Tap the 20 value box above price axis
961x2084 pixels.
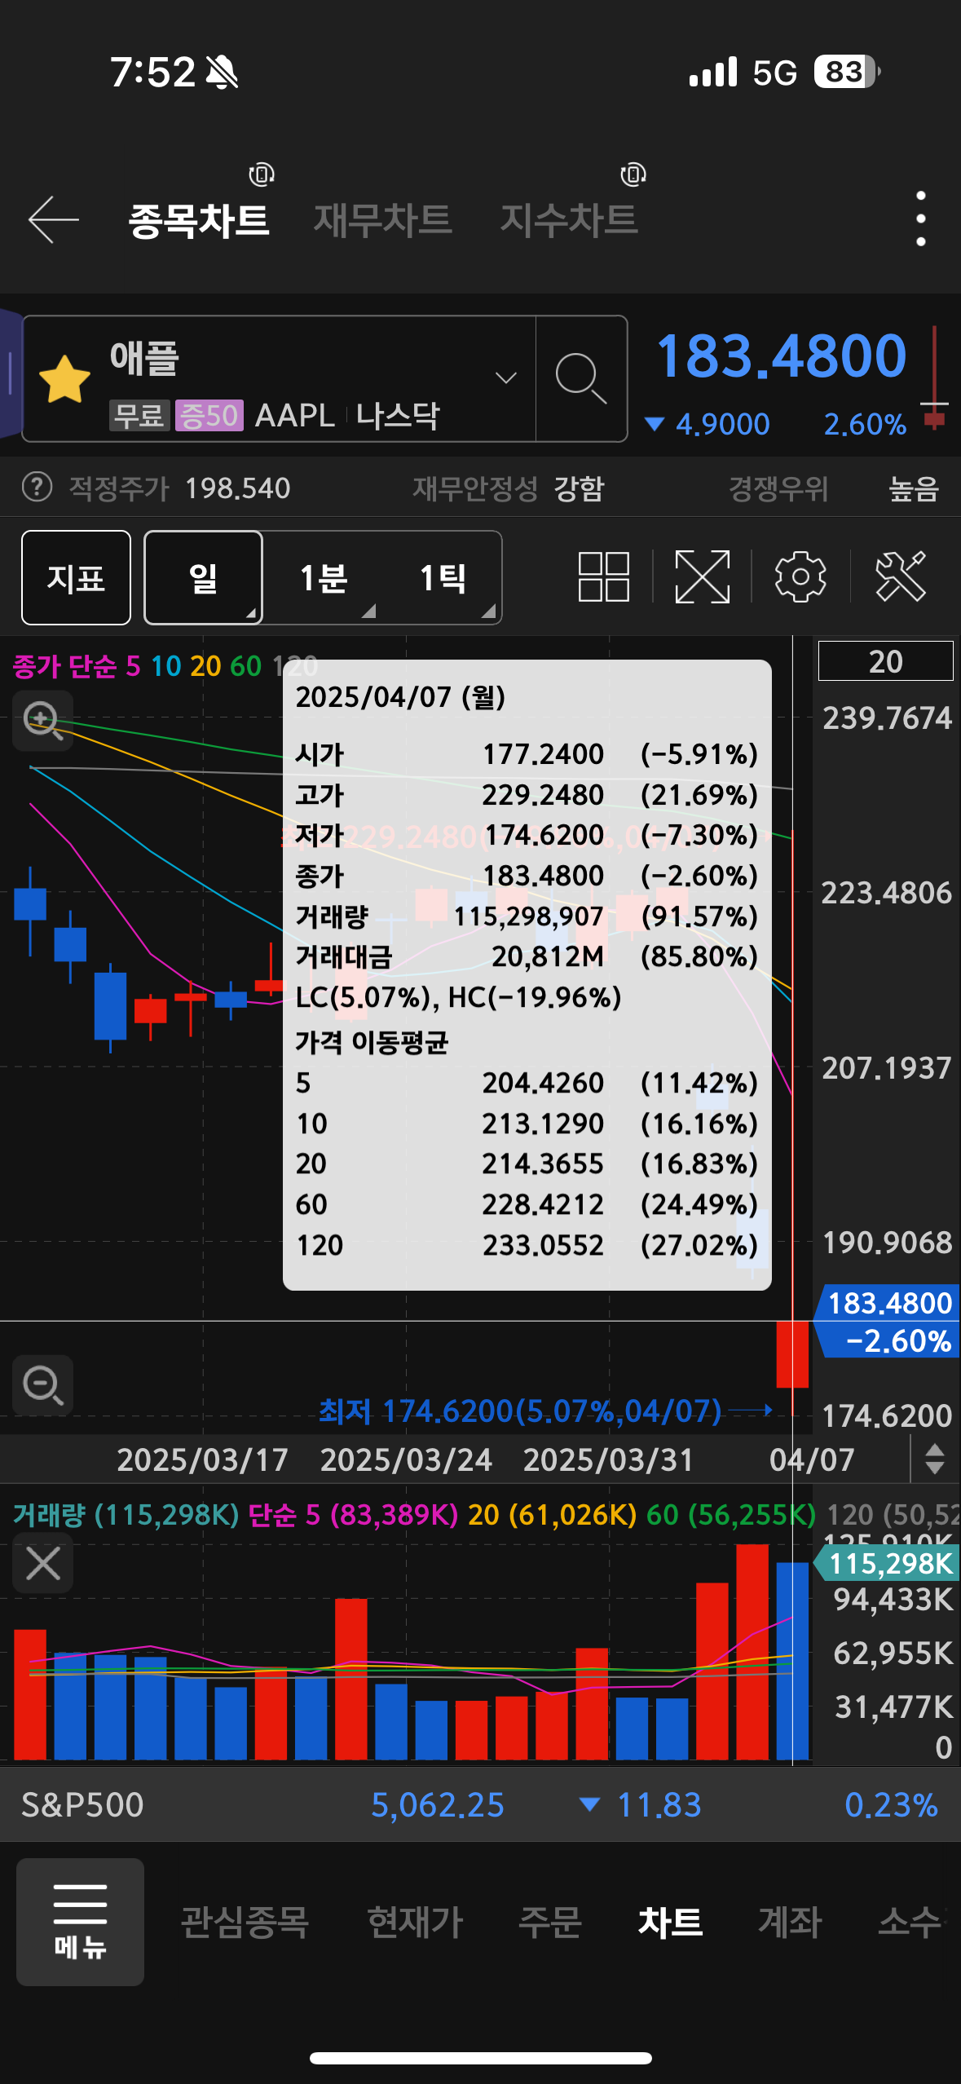885,661
